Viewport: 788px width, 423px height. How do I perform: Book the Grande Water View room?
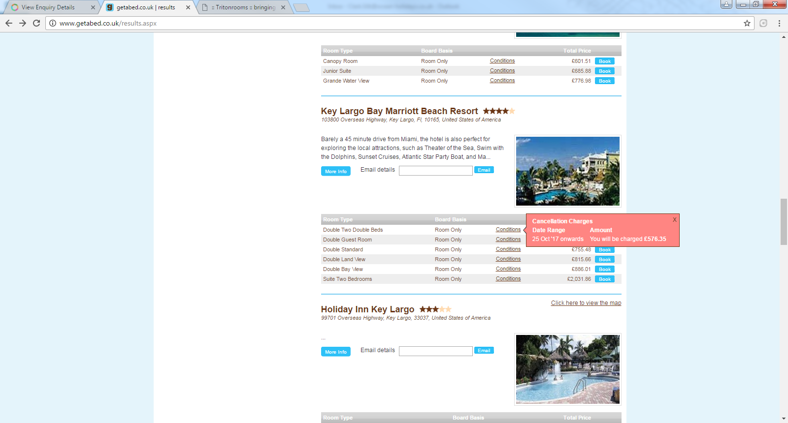pos(605,81)
